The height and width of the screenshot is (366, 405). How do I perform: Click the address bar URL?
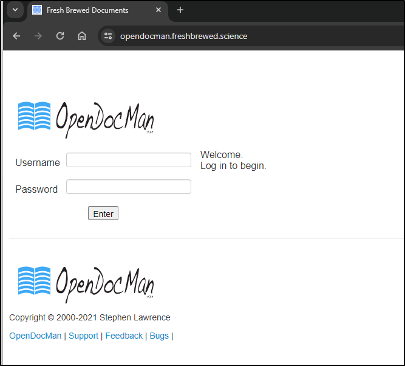click(183, 36)
